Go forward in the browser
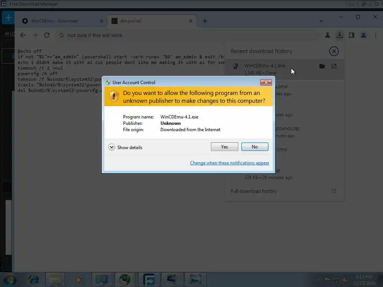This screenshot has height=287, width=383. 35,35
